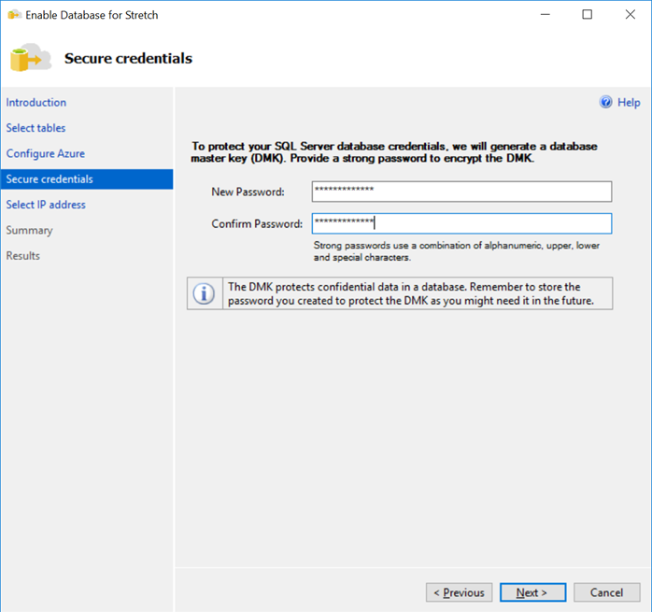Click the Results step in sidebar
652x612 pixels.
click(x=23, y=255)
